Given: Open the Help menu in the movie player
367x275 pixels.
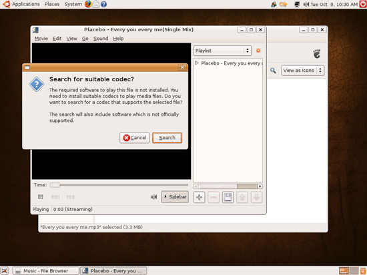Looking at the screenshot, I should (x=118, y=39).
